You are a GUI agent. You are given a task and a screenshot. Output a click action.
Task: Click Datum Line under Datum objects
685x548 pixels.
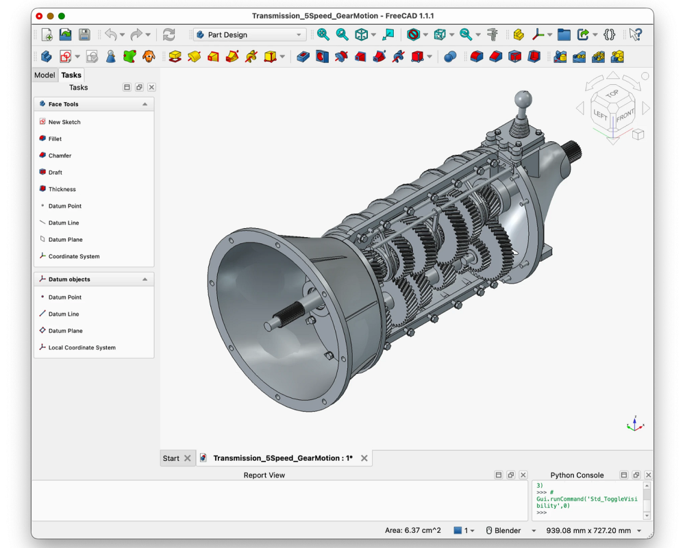pos(64,314)
